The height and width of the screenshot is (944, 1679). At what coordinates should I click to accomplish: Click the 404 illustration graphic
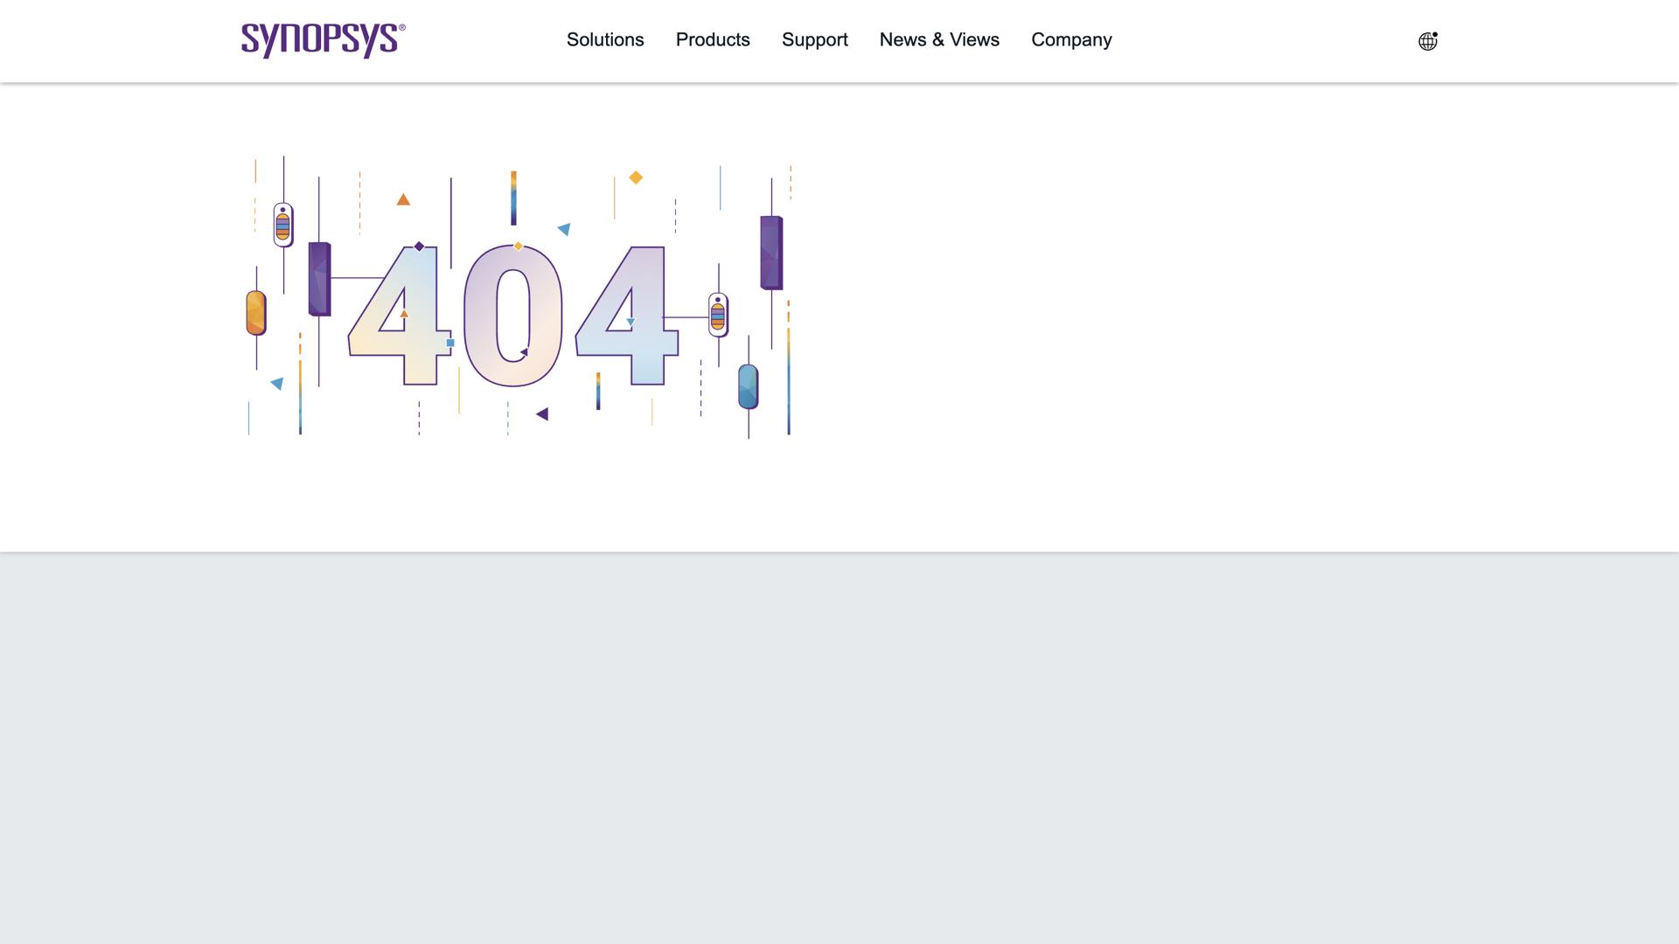coord(519,297)
